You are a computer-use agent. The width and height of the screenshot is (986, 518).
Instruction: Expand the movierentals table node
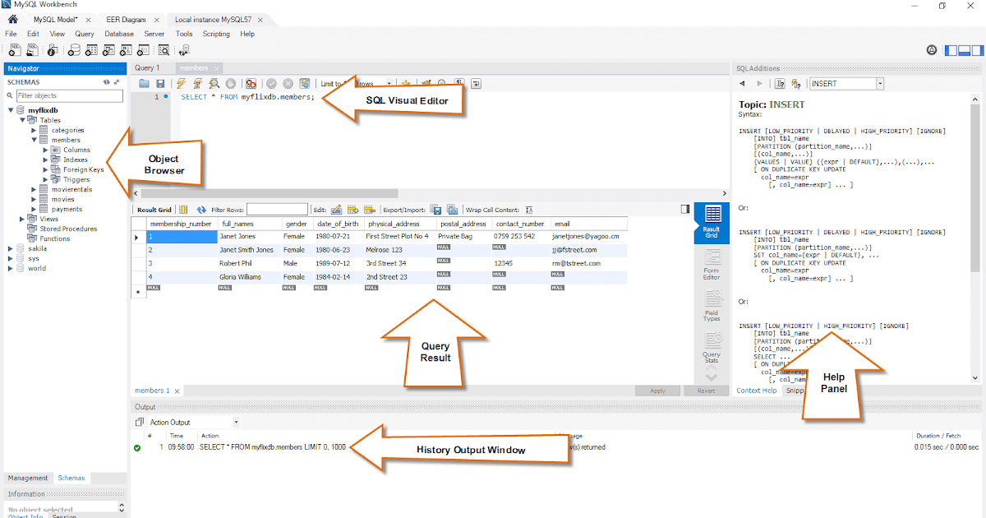pyautogui.click(x=34, y=189)
